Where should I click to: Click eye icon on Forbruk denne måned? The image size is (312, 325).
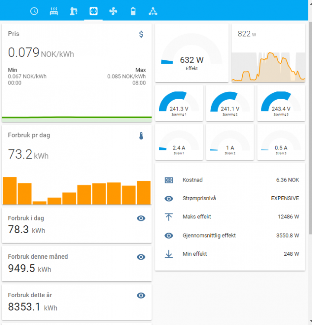[x=141, y=257]
